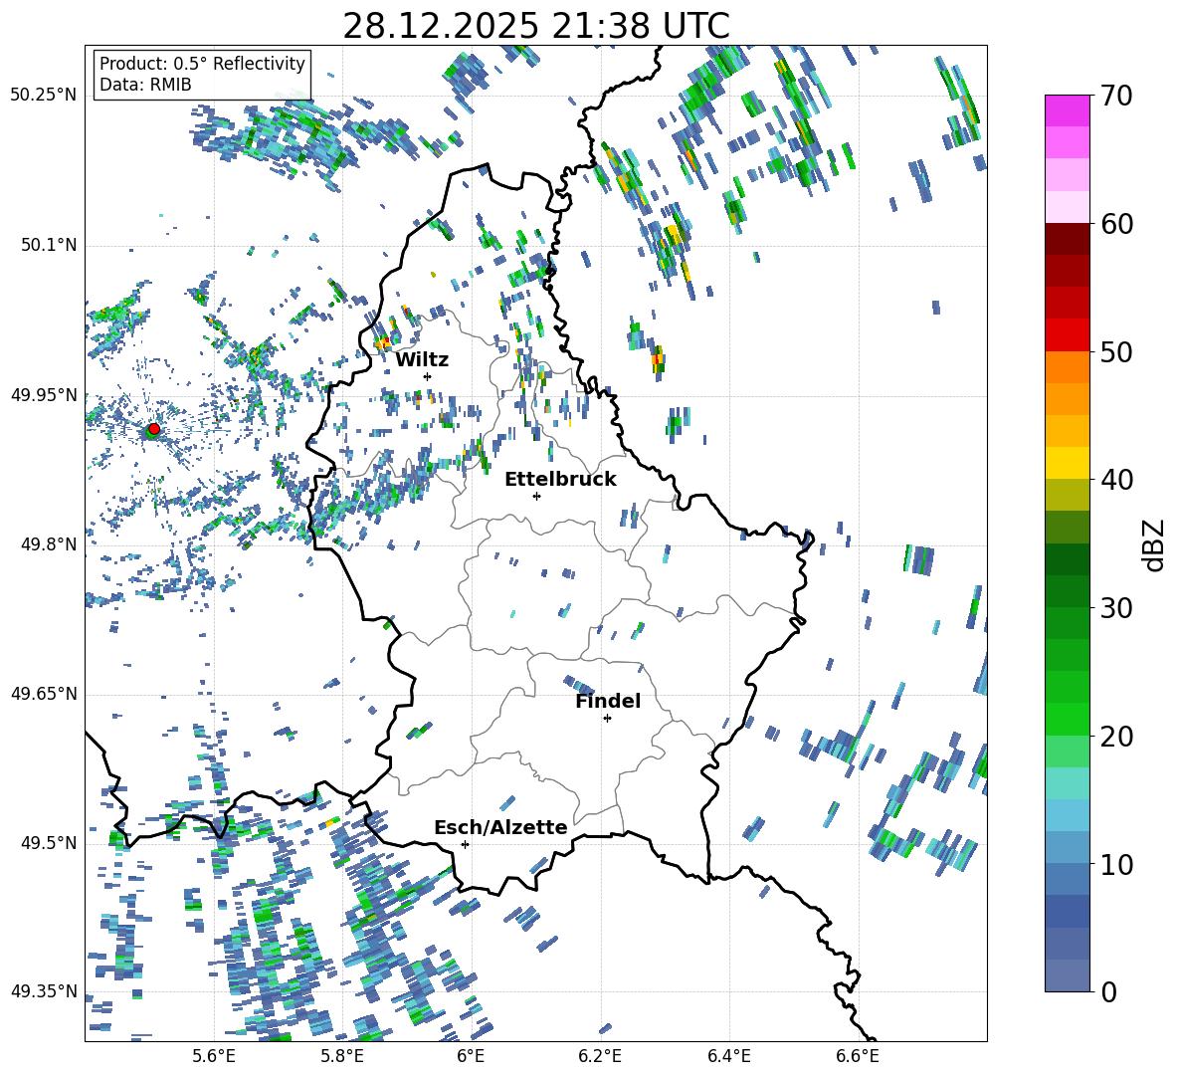
Task: Pick the orange colorbar segment above 50
Action: tap(1067, 367)
